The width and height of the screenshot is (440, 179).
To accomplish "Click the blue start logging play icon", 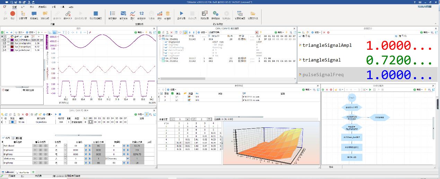I will (181, 13).
